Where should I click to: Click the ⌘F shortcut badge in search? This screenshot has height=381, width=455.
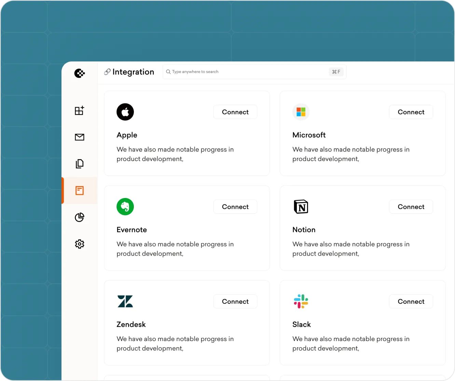click(336, 72)
